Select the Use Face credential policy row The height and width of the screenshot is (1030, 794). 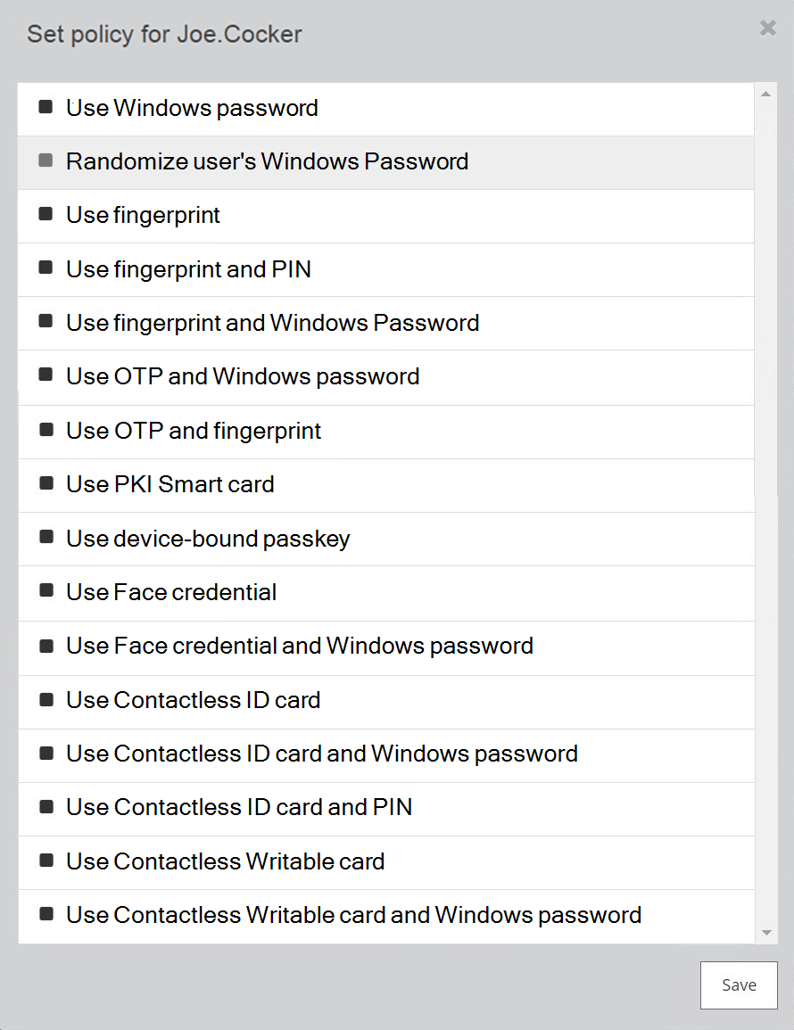(x=171, y=592)
